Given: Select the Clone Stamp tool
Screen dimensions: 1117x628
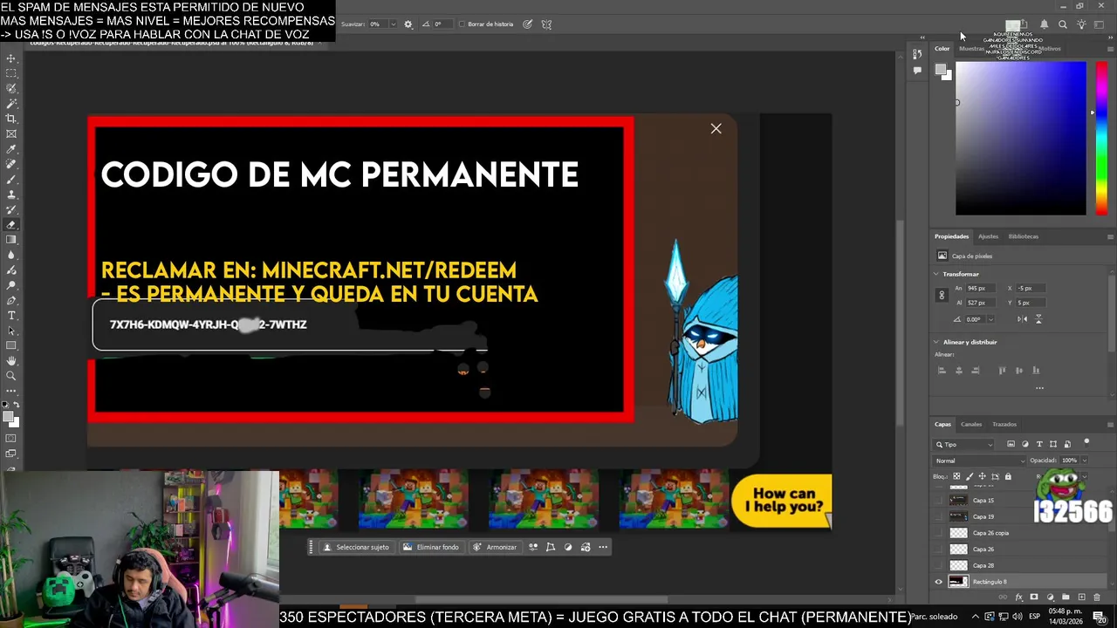Looking at the screenshot, I should pos(11,194).
